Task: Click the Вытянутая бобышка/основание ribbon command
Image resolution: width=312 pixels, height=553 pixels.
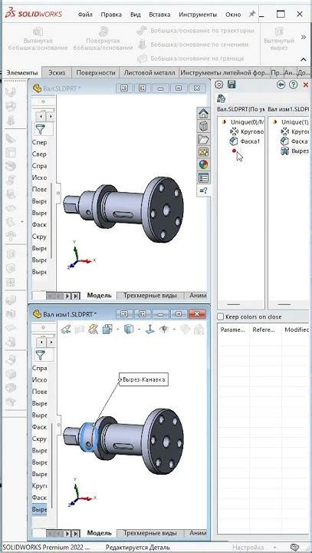Action: tap(38, 38)
